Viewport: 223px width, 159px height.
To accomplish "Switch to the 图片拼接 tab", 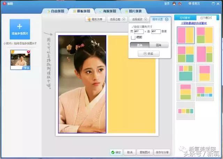I will point(133,11).
